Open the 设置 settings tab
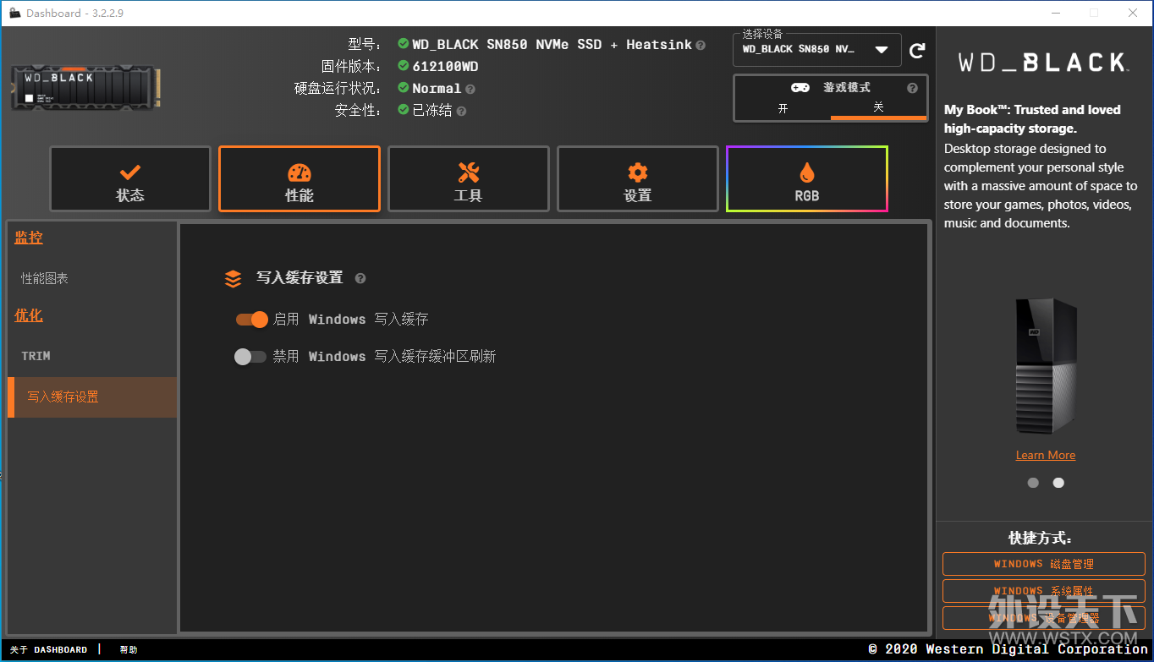1154x662 pixels. 638,179
